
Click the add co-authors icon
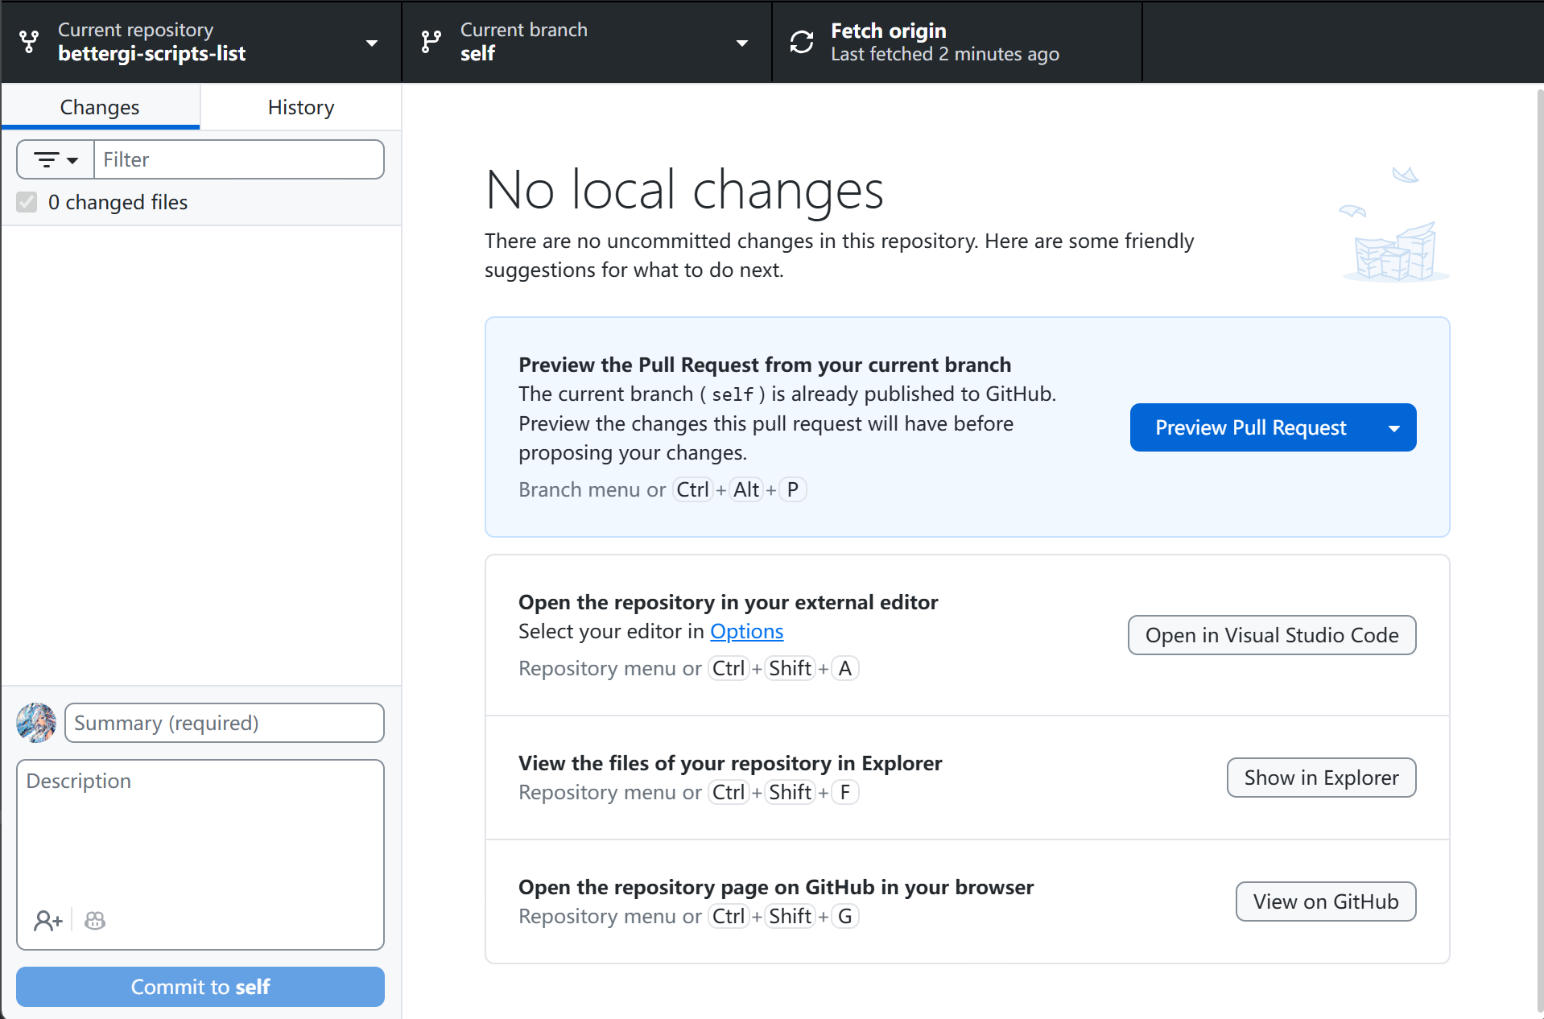click(47, 920)
